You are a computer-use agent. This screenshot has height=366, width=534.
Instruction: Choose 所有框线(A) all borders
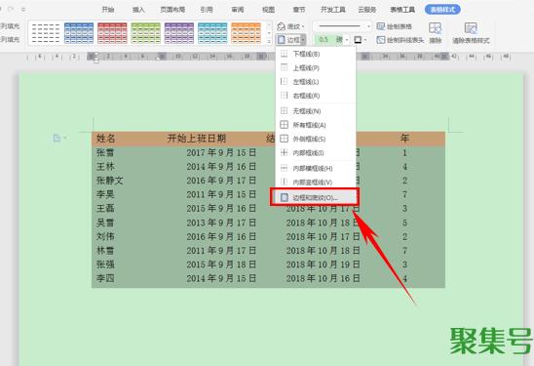click(x=316, y=125)
